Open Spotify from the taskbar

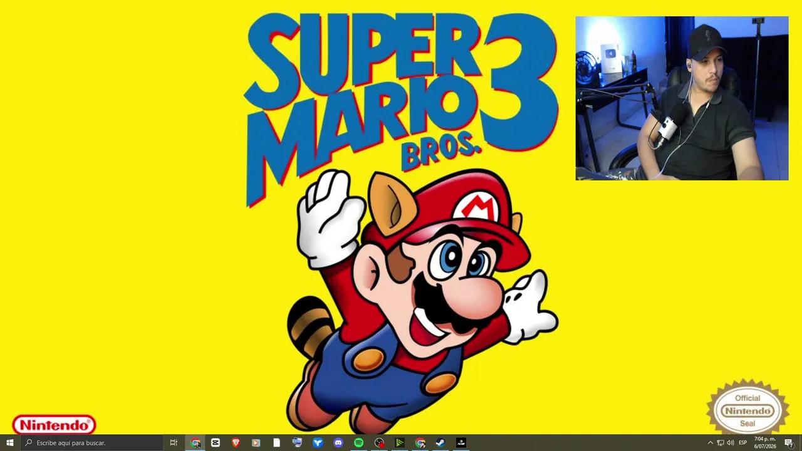click(x=358, y=443)
